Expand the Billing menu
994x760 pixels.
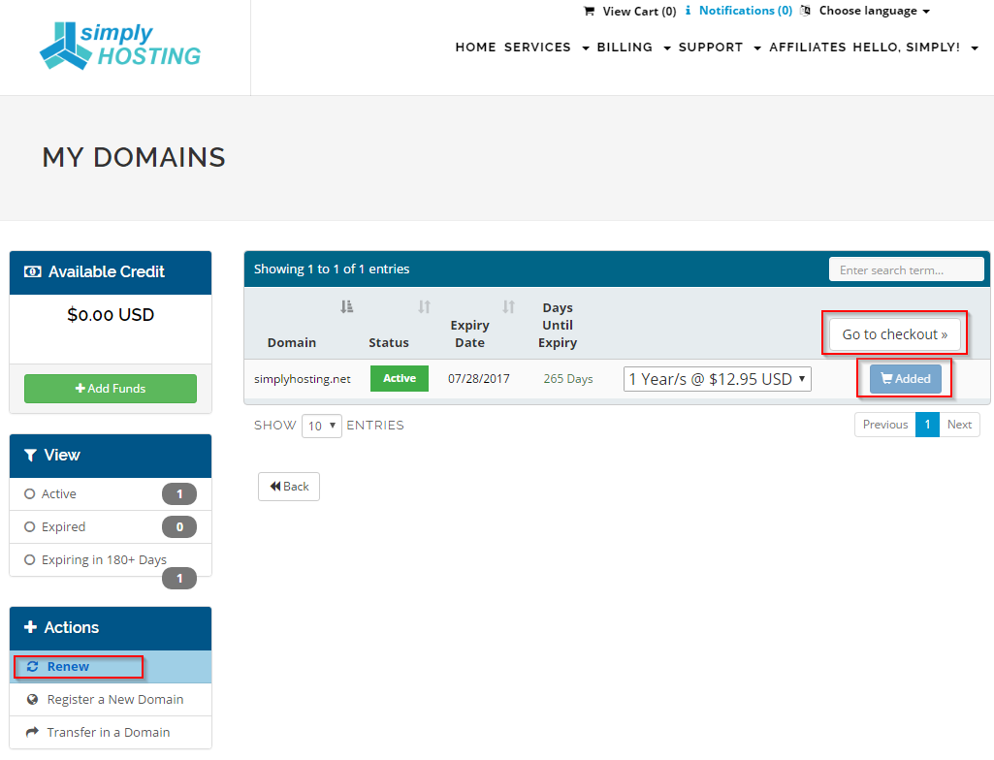[633, 47]
